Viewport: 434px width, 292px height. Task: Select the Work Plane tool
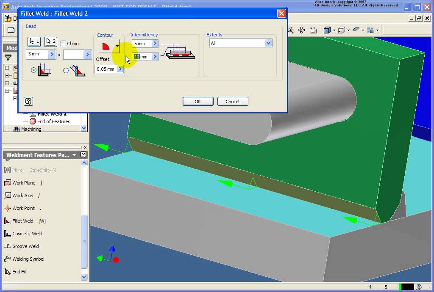pos(23,182)
